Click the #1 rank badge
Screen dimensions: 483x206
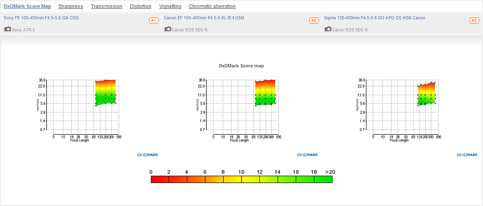[154, 20]
